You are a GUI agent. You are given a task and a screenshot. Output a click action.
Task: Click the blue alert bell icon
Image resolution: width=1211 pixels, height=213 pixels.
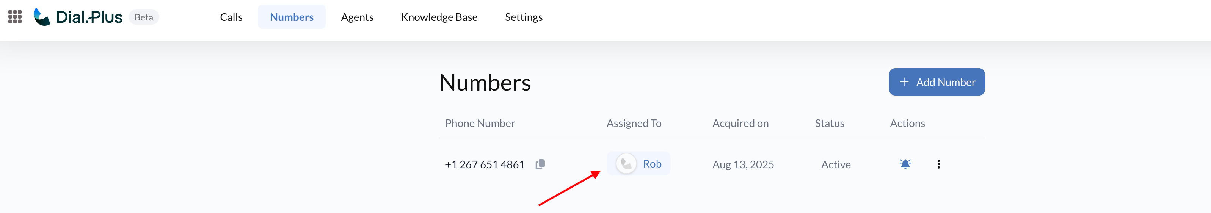point(905,164)
